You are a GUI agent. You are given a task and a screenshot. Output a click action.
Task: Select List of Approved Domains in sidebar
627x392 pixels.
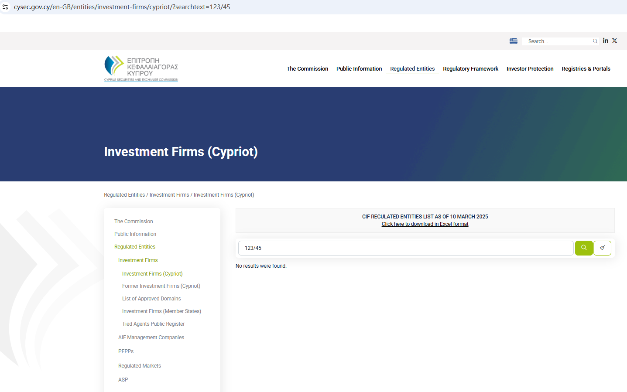pos(151,299)
